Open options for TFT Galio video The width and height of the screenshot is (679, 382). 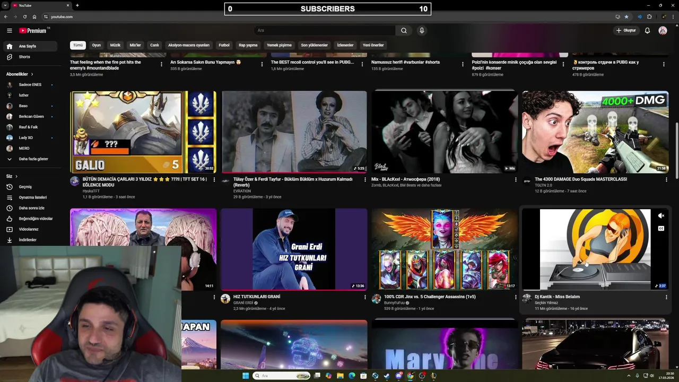click(x=214, y=180)
